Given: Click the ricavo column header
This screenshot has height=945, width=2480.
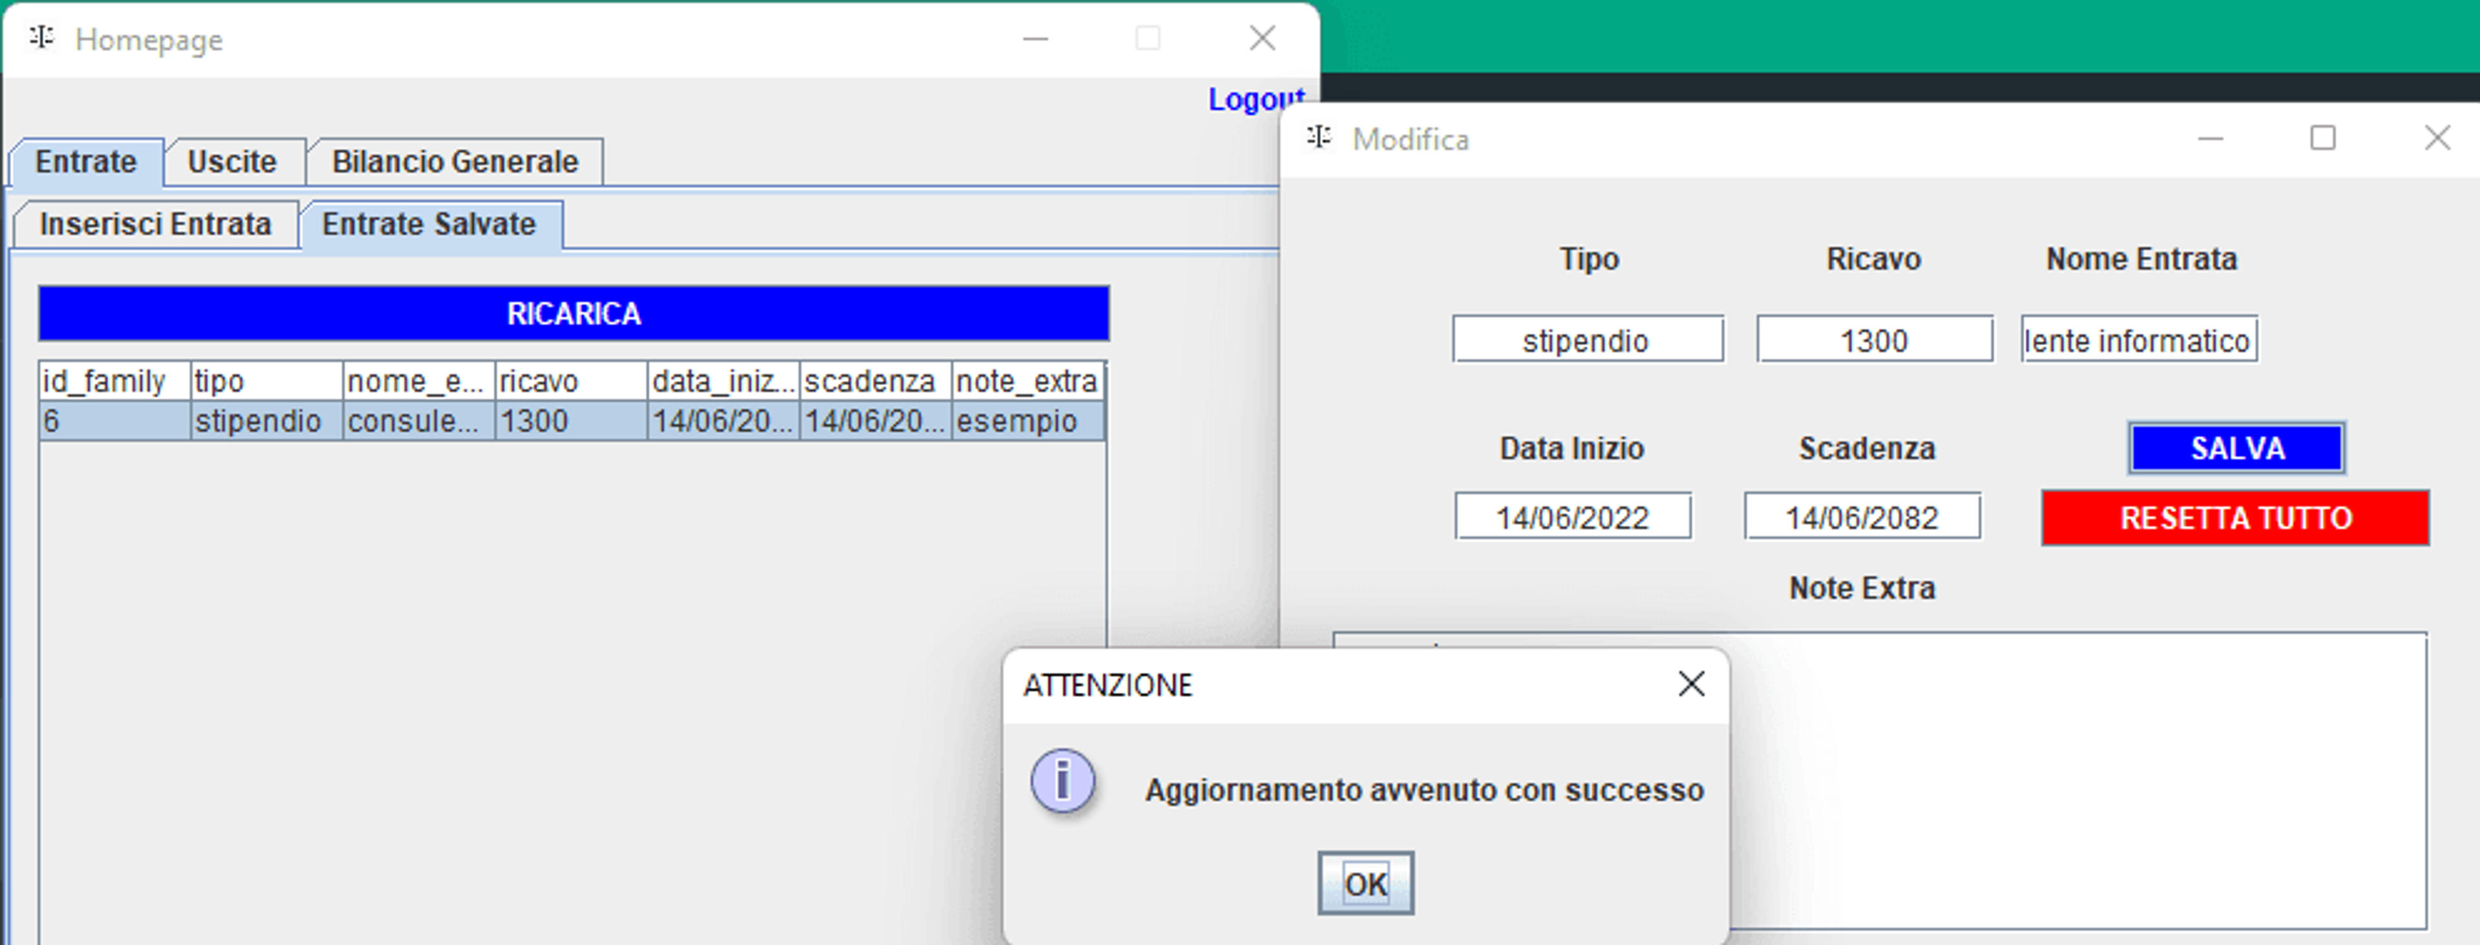Looking at the screenshot, I should [571, 381].
